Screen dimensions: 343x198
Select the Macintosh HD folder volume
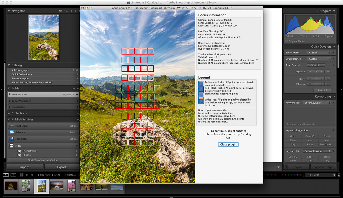tap(43, 95)
